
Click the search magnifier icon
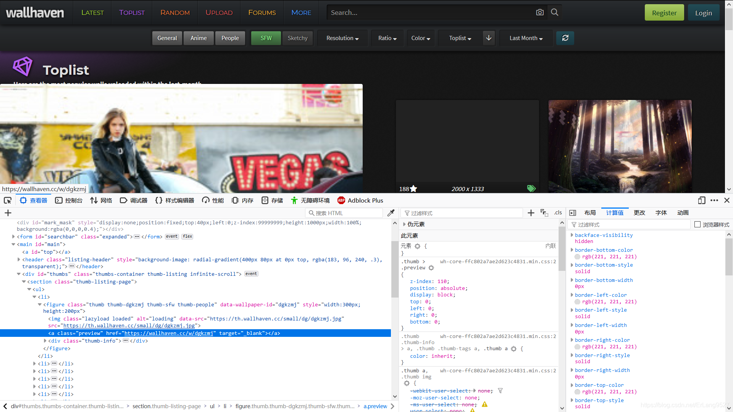pos(555,13)
